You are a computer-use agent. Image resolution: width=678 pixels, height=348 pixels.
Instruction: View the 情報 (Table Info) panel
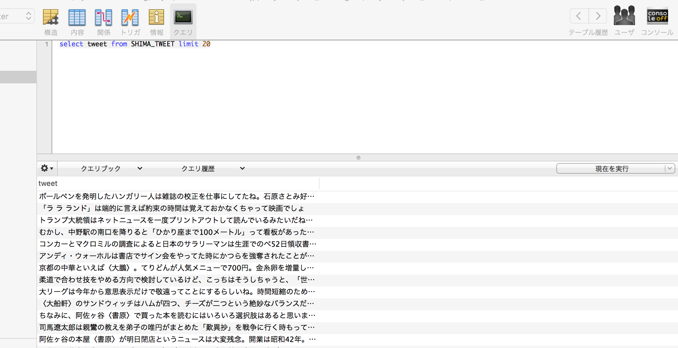(x=156, y=22)
